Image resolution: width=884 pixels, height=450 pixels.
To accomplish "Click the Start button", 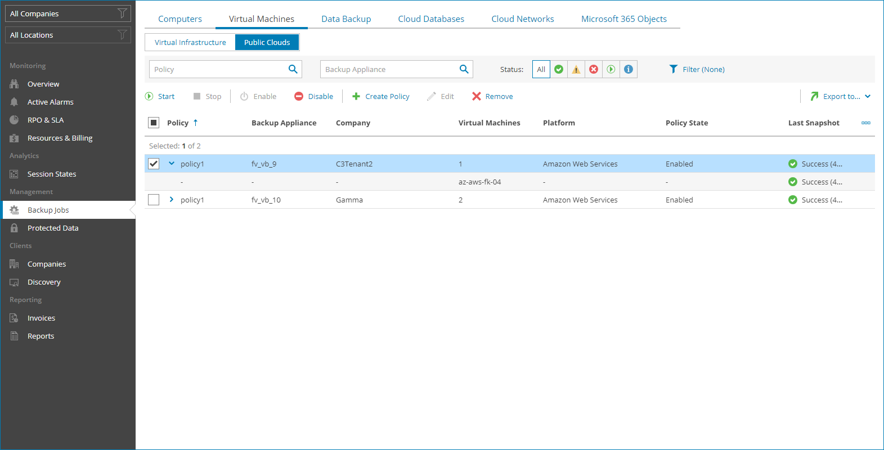I will pyautogui.click(x=160, y=96).
